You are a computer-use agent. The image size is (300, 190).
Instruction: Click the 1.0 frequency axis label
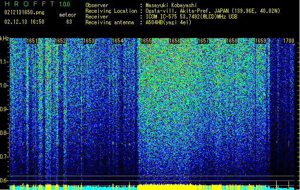click(4, 85)
